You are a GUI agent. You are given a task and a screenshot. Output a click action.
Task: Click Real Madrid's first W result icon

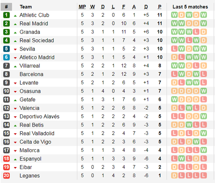coord(174,23)
